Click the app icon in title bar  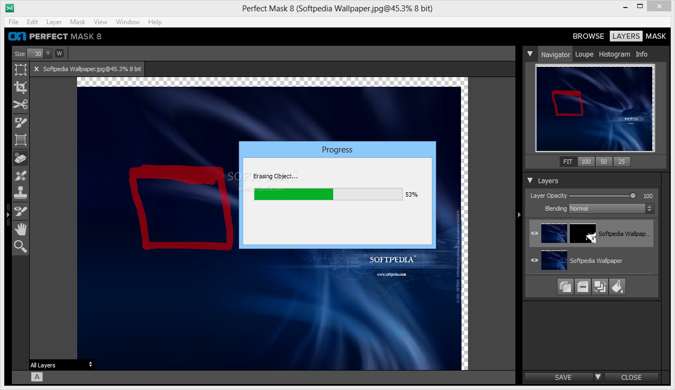point(9,8)
